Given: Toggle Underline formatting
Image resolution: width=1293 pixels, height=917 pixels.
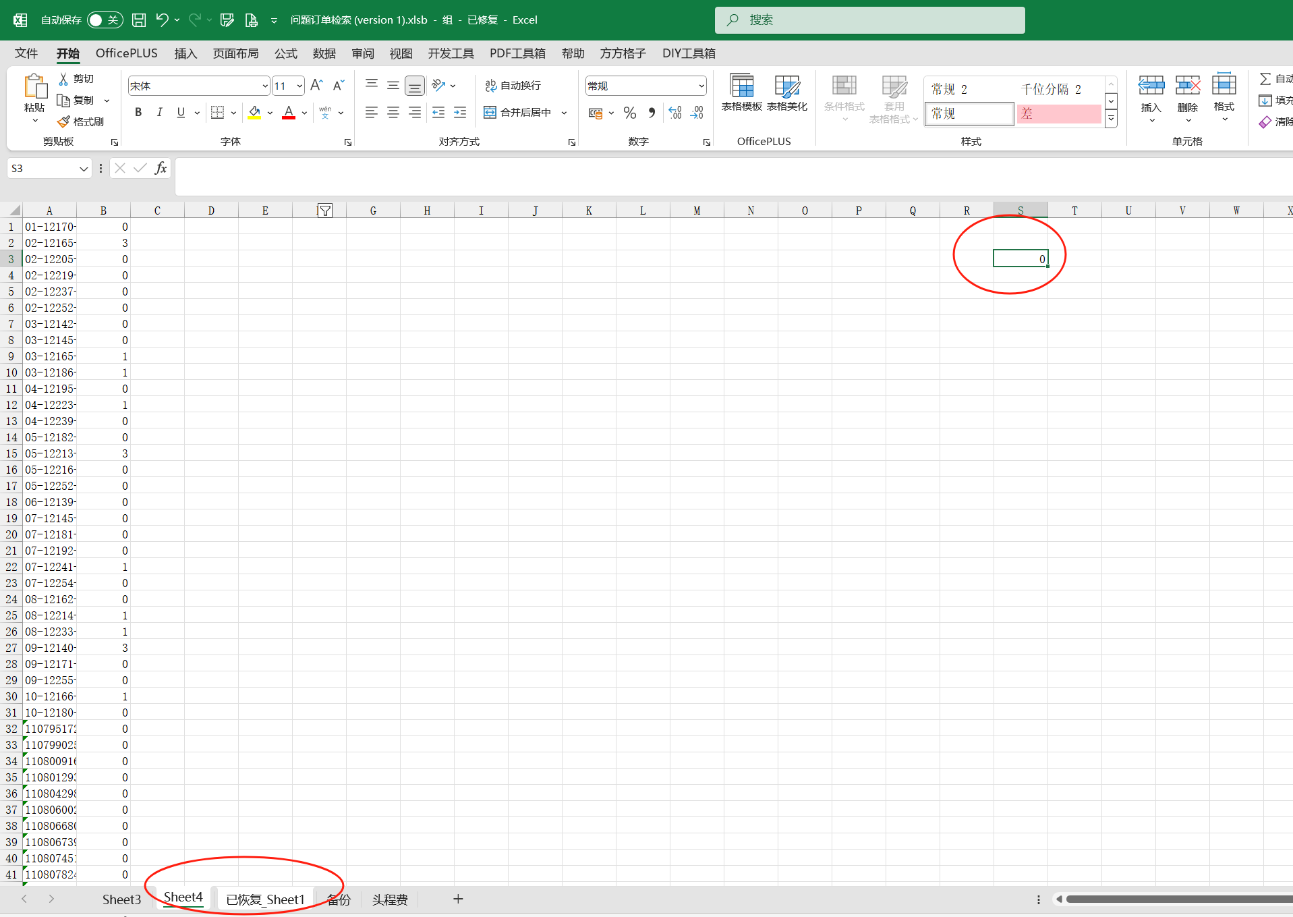Looking at the screenshot, I should tap(181, 113).
